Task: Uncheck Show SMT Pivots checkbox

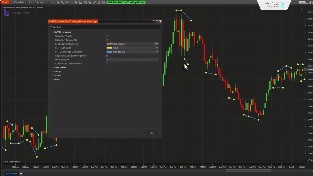Action: [x=107, y=36]
